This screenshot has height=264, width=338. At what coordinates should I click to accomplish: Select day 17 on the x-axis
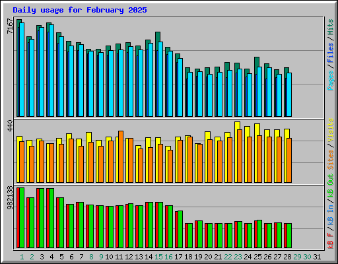tap(178, 257)
